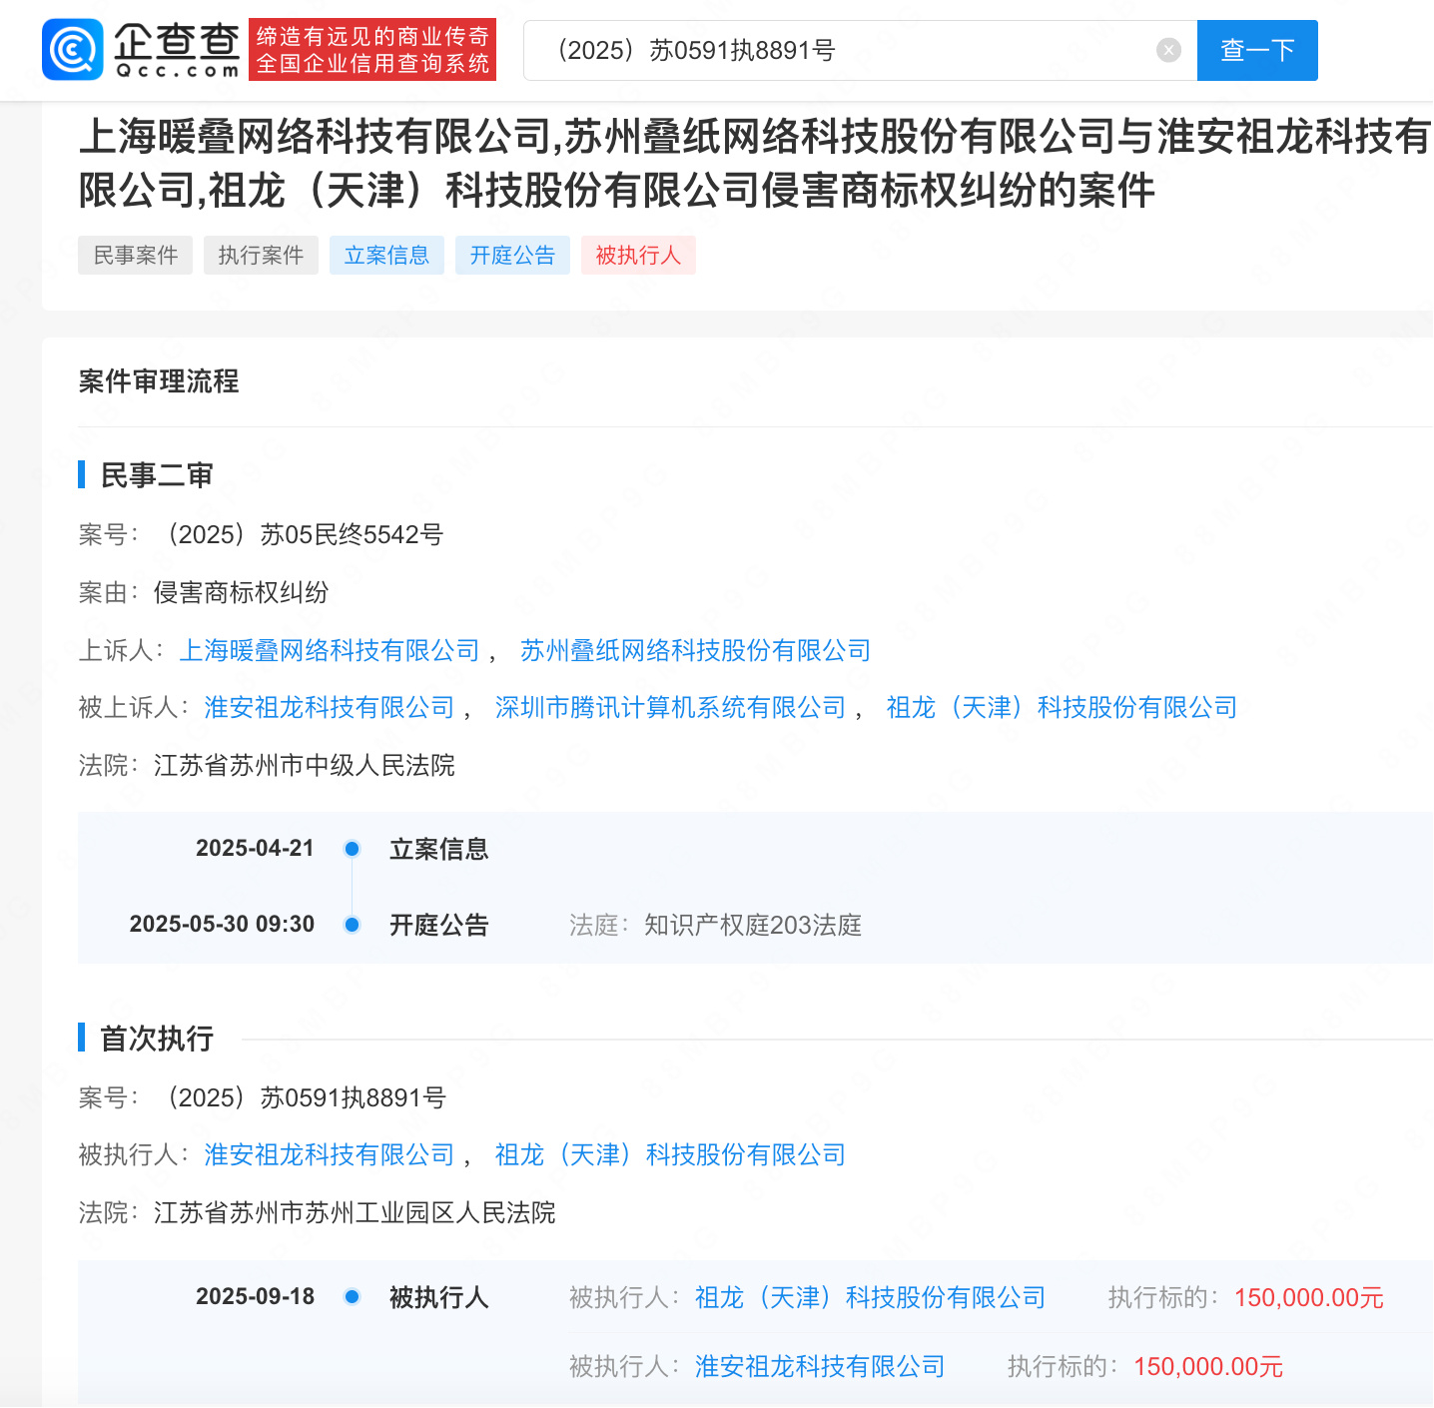Open 祖龙（天津）科技股份有限公司 under 被上诉人
The image size is (1434, 1408).
pos(1062,708)
